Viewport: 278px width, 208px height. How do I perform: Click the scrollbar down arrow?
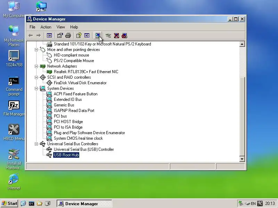(x=242, y=159)
